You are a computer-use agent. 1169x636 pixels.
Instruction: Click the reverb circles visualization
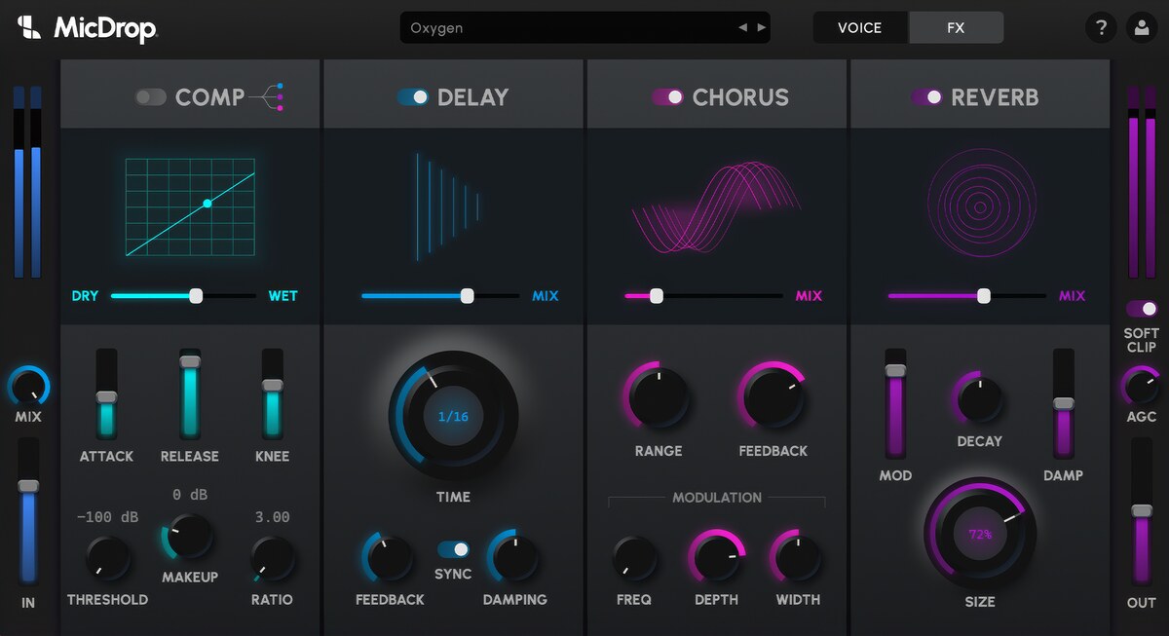click(x=981, y=206)
